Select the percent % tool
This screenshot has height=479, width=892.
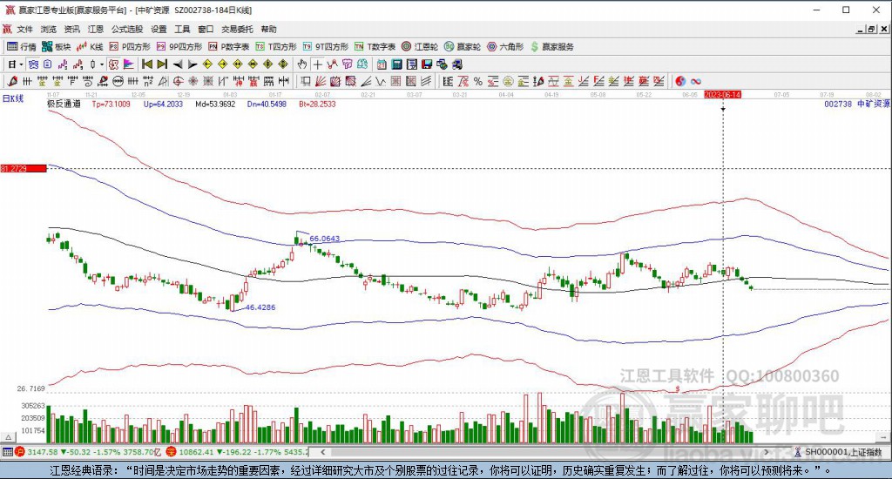[x=478, y=81]
